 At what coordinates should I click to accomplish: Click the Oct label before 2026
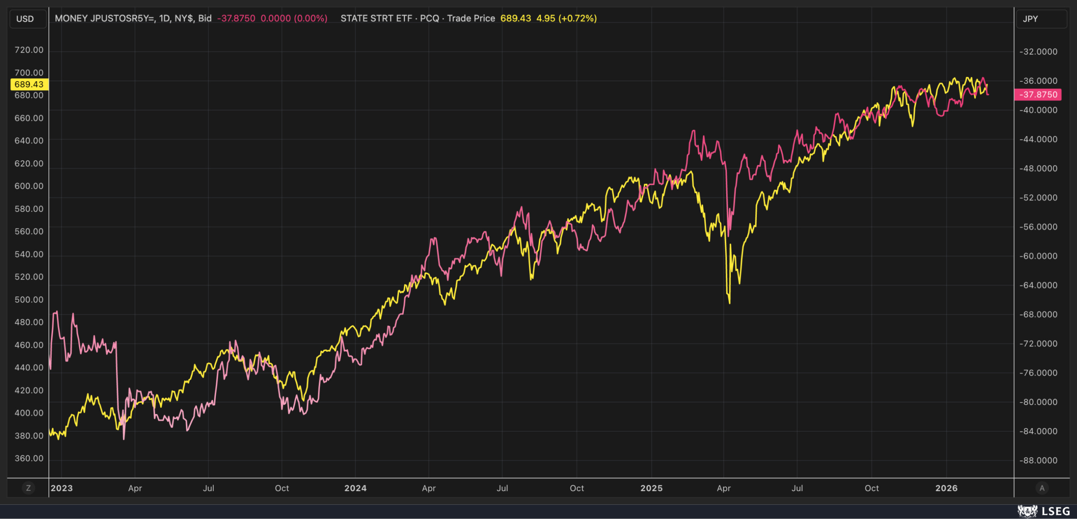(x=871, y=488)
